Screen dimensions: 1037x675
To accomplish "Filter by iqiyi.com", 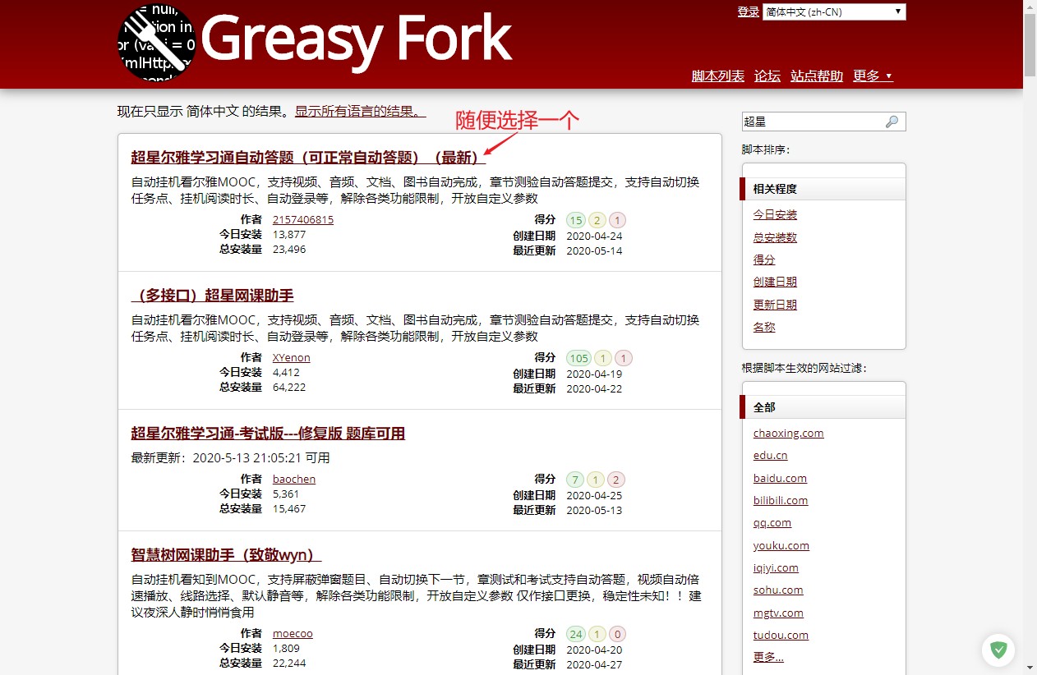I will [x=776, y=567].
